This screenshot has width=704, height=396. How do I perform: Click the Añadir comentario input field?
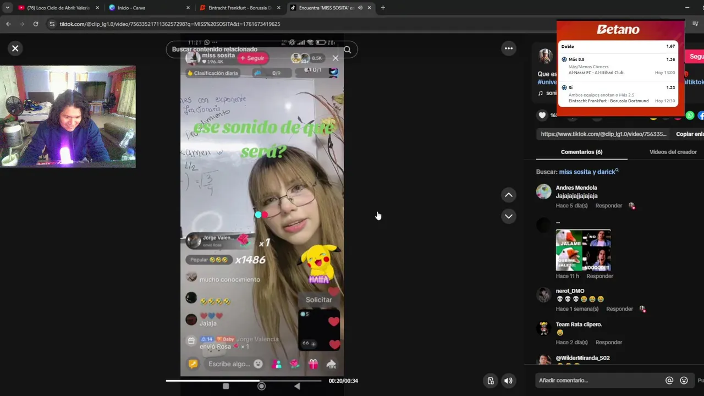599,381
